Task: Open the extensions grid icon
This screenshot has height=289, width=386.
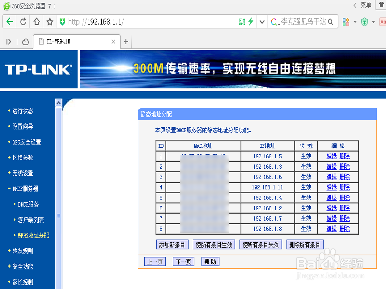Action: pyautogui.click(x=346, y=22)
